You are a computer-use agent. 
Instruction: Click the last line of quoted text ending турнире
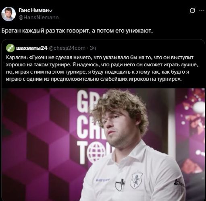point(94,79)
